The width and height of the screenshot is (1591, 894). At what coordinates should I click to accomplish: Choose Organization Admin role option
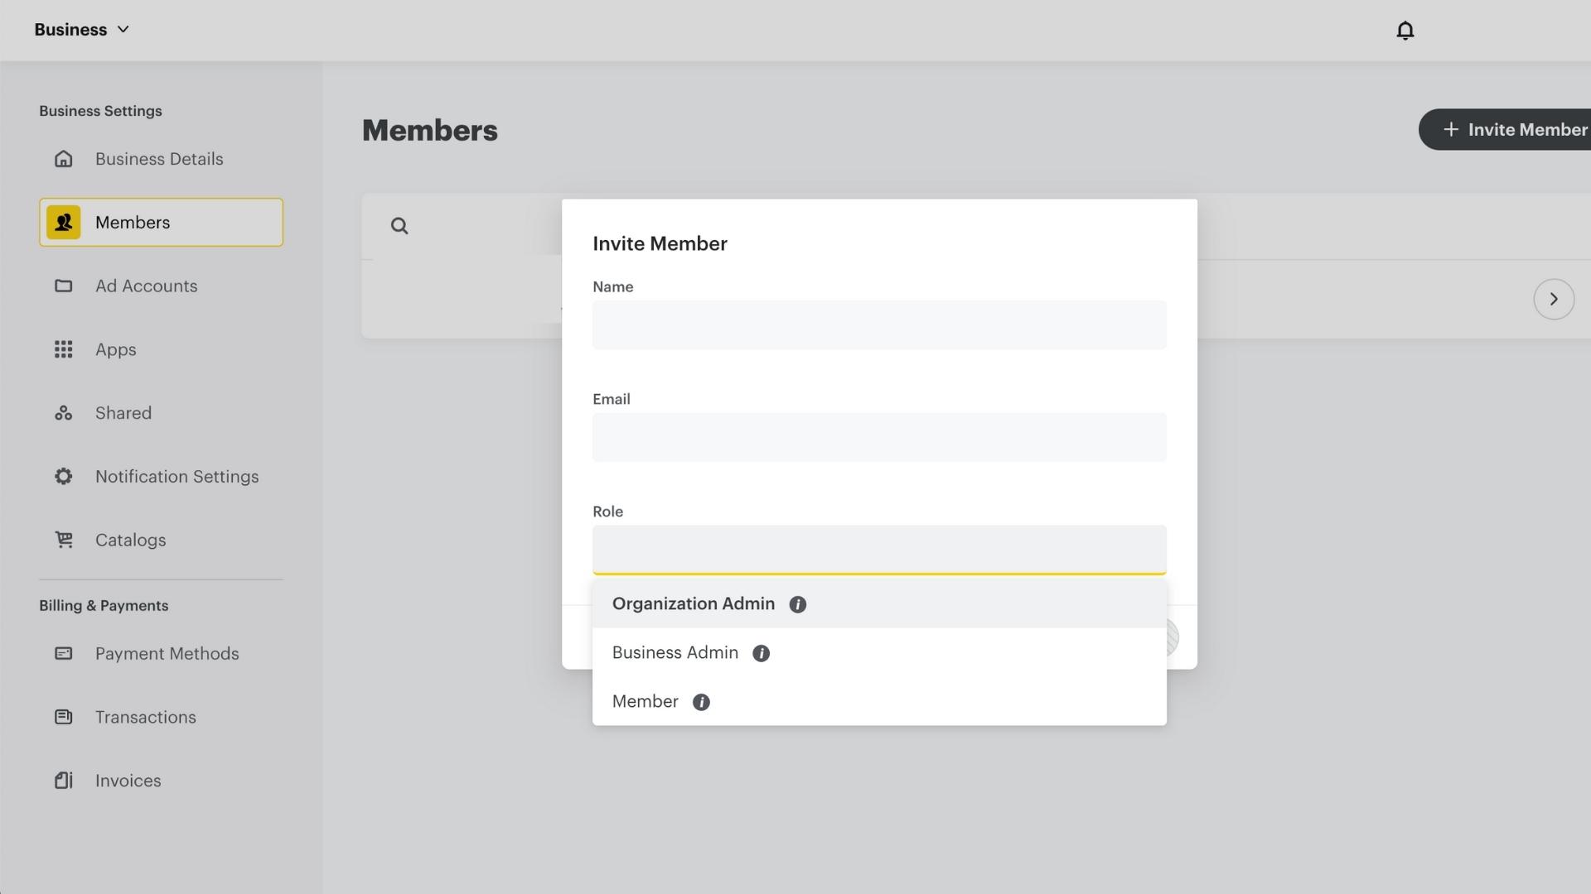[x=879, y=604]
